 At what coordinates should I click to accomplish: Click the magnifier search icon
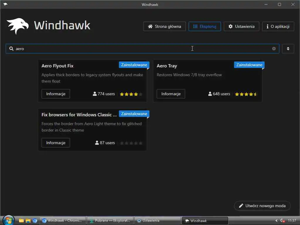[x=11, y=49]
